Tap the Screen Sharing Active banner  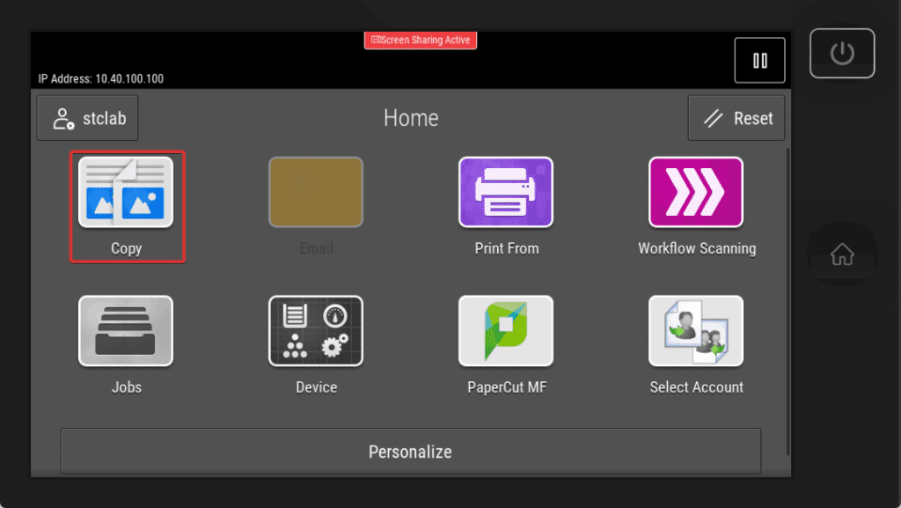[420, 40]
